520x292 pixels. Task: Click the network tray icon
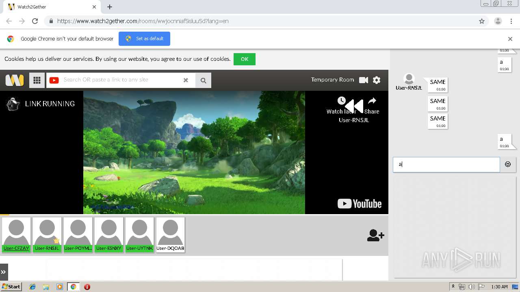pyautogui.click(x=462, y=287)
